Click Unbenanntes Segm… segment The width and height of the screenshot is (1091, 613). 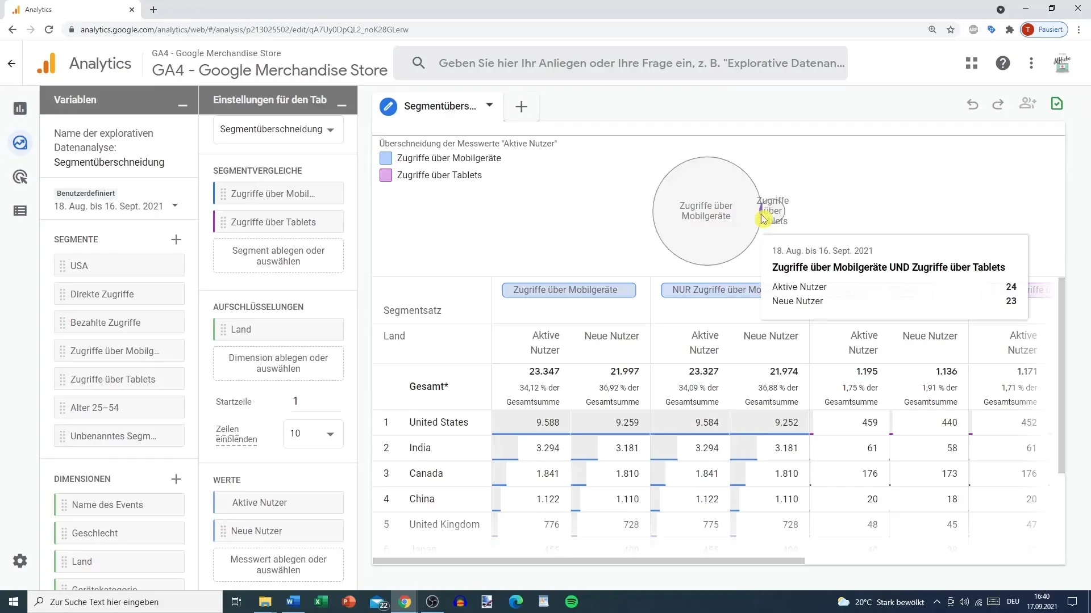pyautogui.click(x=119, y=436)
